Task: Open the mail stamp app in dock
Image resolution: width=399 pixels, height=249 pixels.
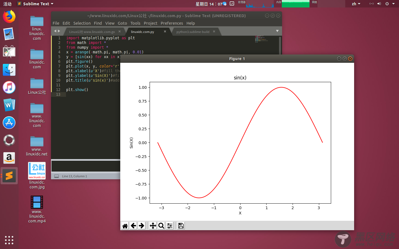Action: (x=9, y=34)
